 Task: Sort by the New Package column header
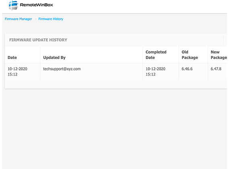click(219, 55)
